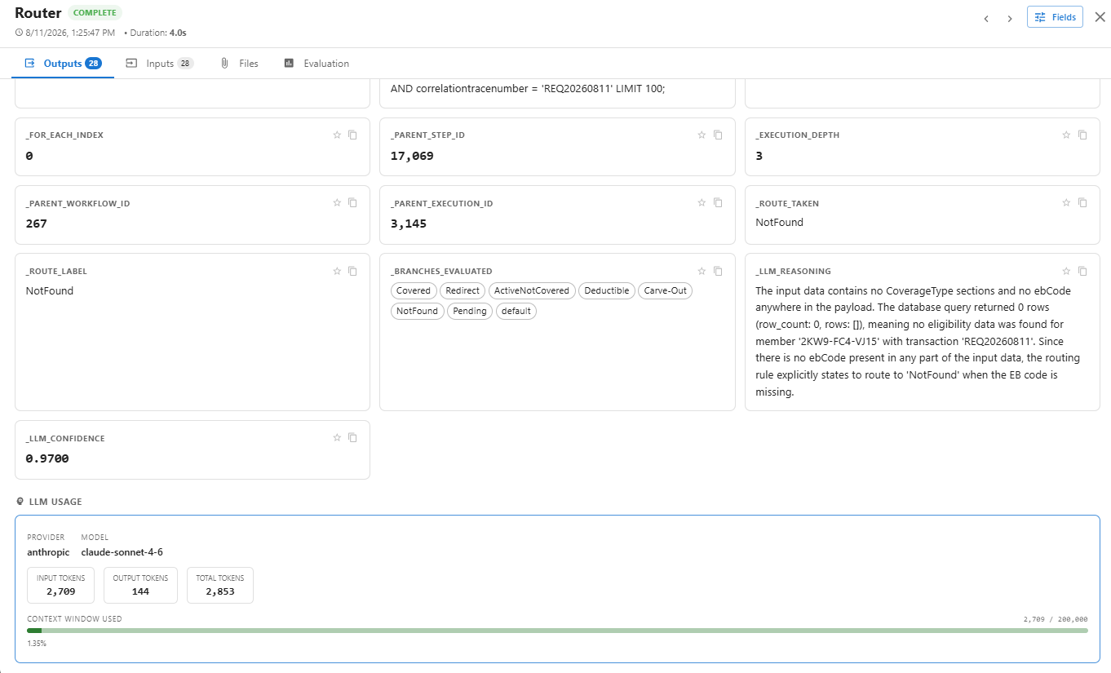This screenshot has width=1111, height=673.
Task: Select the Deductible branch chip
Action: coord(607,290)
